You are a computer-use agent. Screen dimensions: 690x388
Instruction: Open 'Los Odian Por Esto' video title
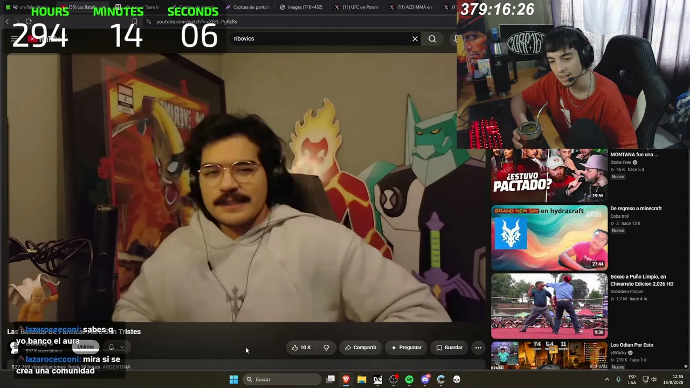(x=632, y=345)
